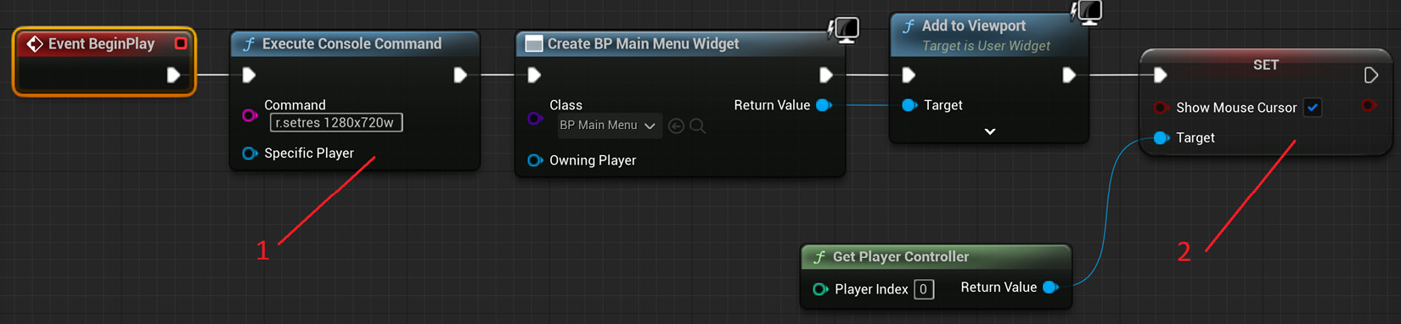Click Execute Console Command output exec pin
Screen dimensions: 1401x324
pos(460,75)
